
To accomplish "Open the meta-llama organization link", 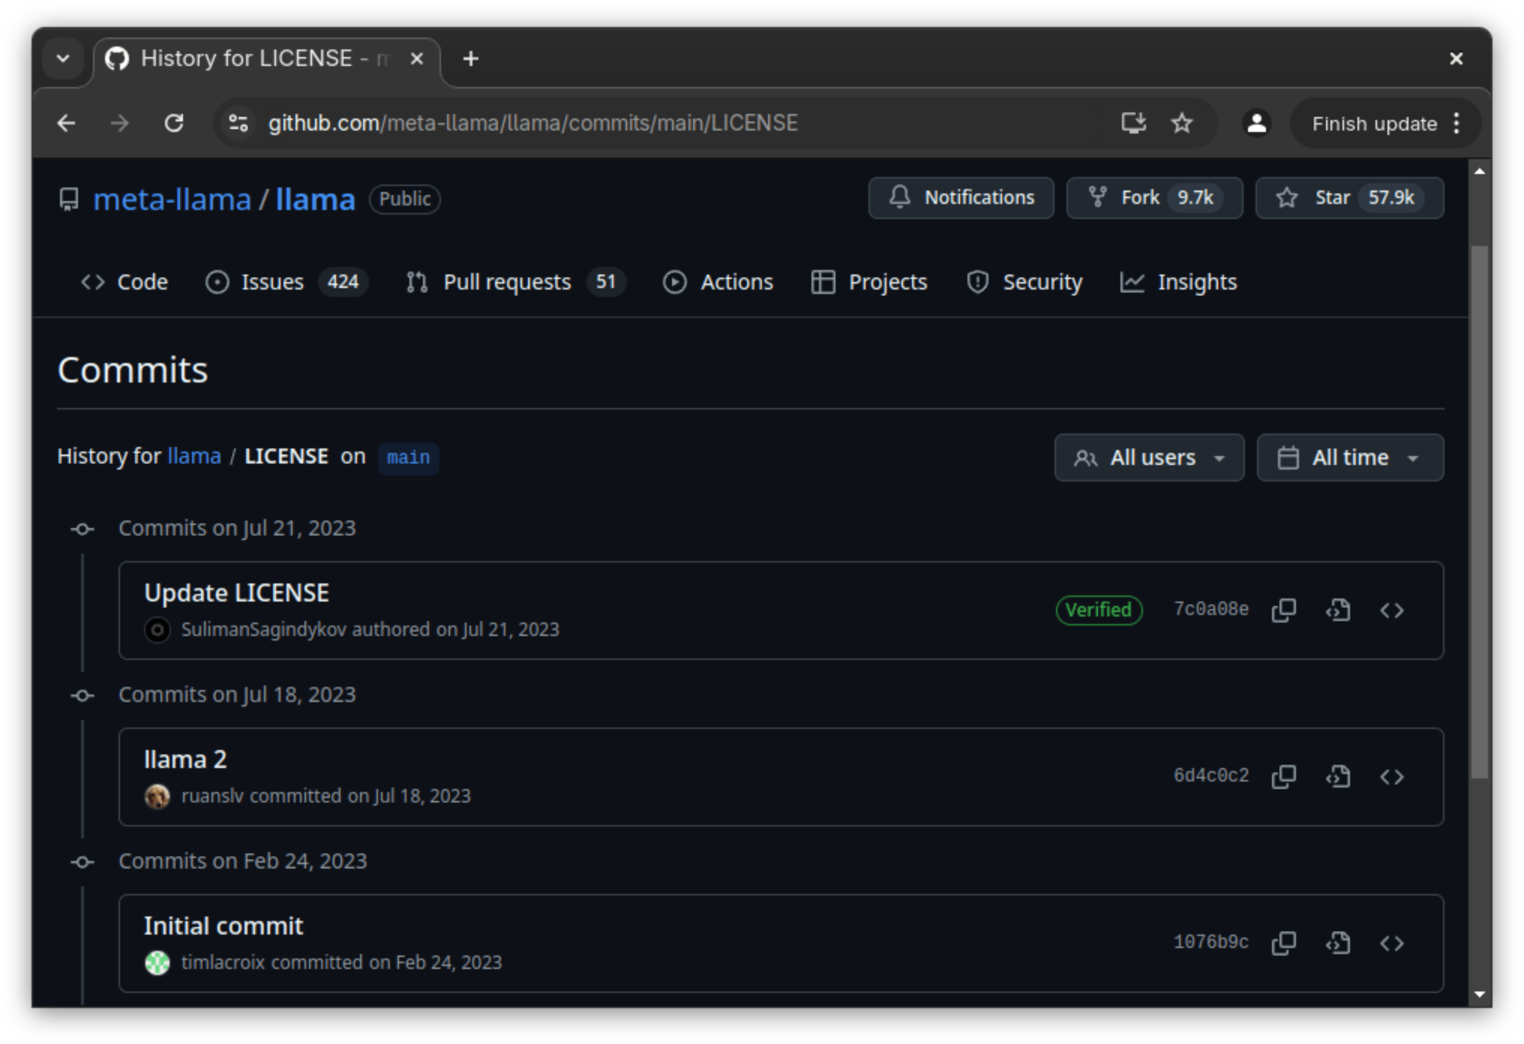I will (x=172, y=199).
